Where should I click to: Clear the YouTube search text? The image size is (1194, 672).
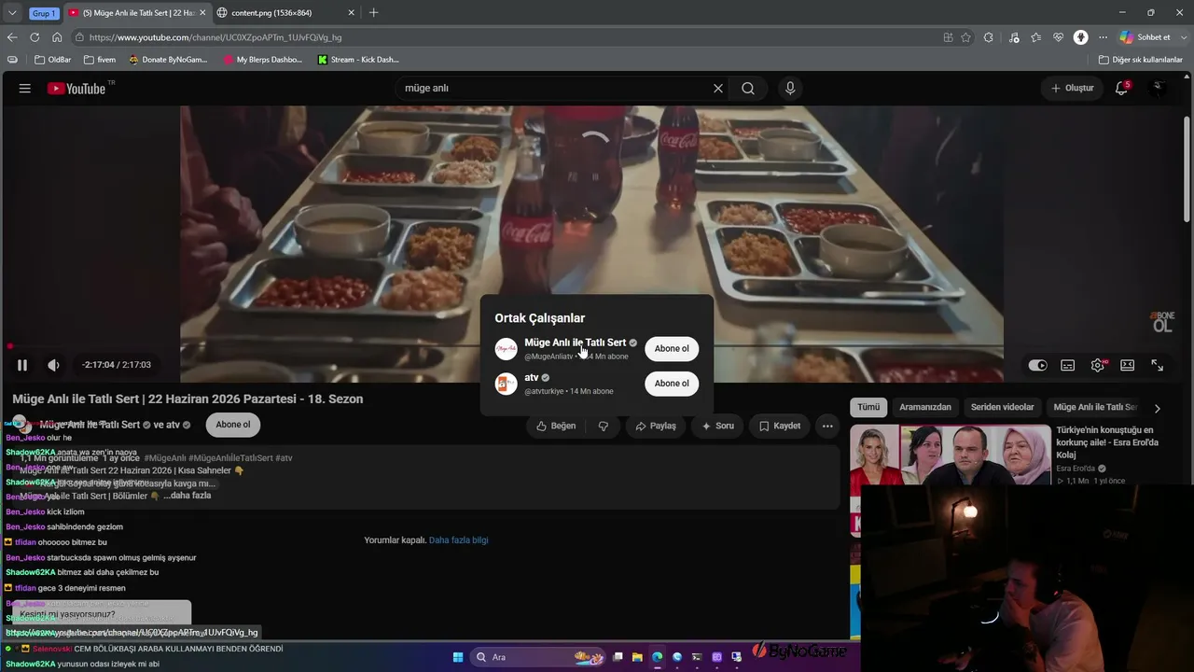tap(718, 89)
